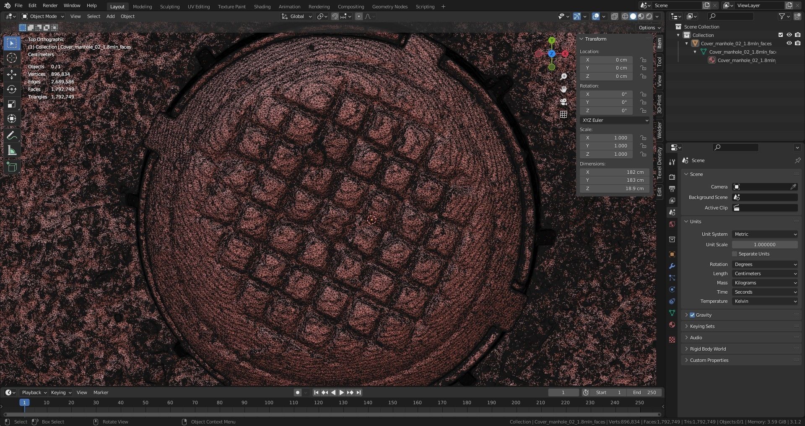Screen dimensions: 805x426
Task: Open the Texture properties checker icon
Action: (x=672, y=340)
